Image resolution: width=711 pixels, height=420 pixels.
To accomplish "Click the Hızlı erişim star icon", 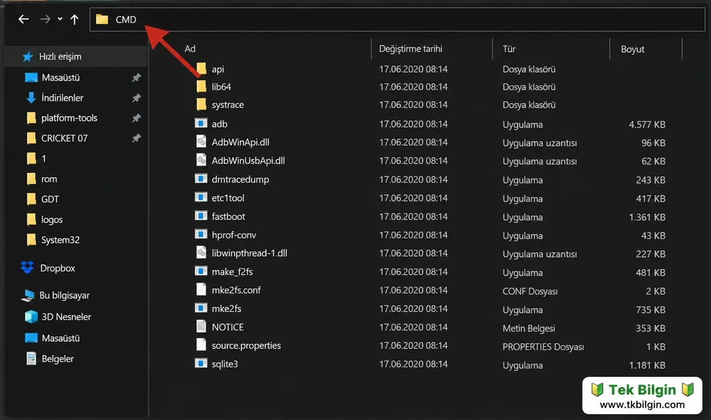I will pos(28,57).
